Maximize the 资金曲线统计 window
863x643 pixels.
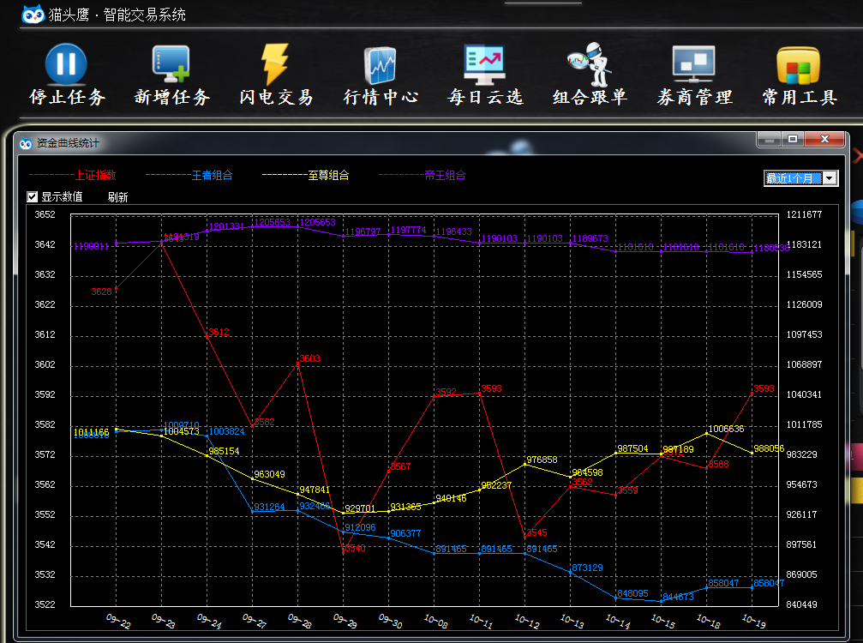pos(793,139)
